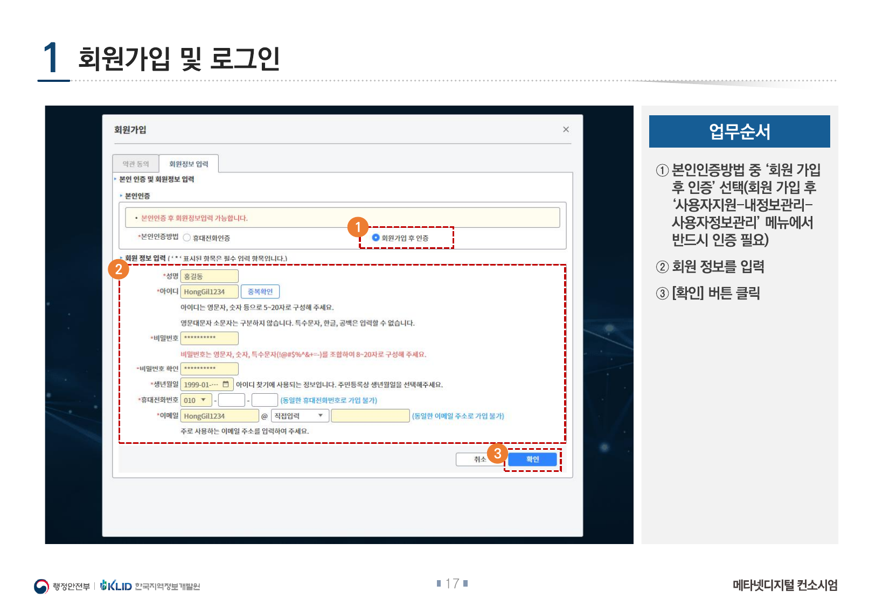Click the 성명 name input field
876x606 pixels.
click(x=209, y=276)
